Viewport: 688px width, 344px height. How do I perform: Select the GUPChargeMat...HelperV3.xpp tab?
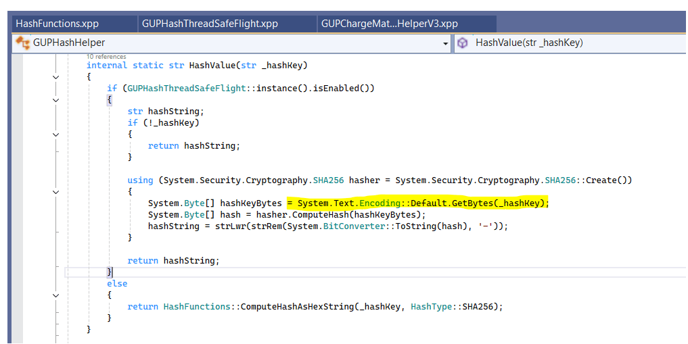390,24
